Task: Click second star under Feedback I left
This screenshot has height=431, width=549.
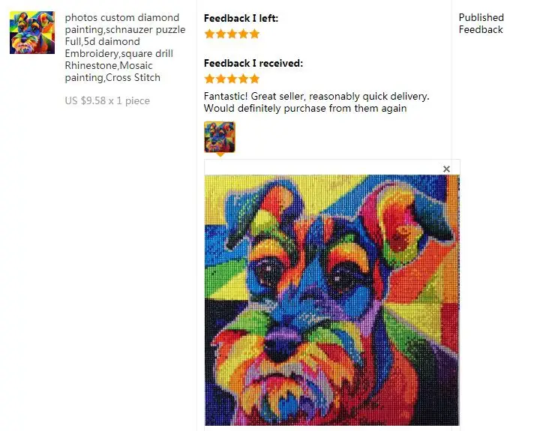Action: click(x=221, y=34)
